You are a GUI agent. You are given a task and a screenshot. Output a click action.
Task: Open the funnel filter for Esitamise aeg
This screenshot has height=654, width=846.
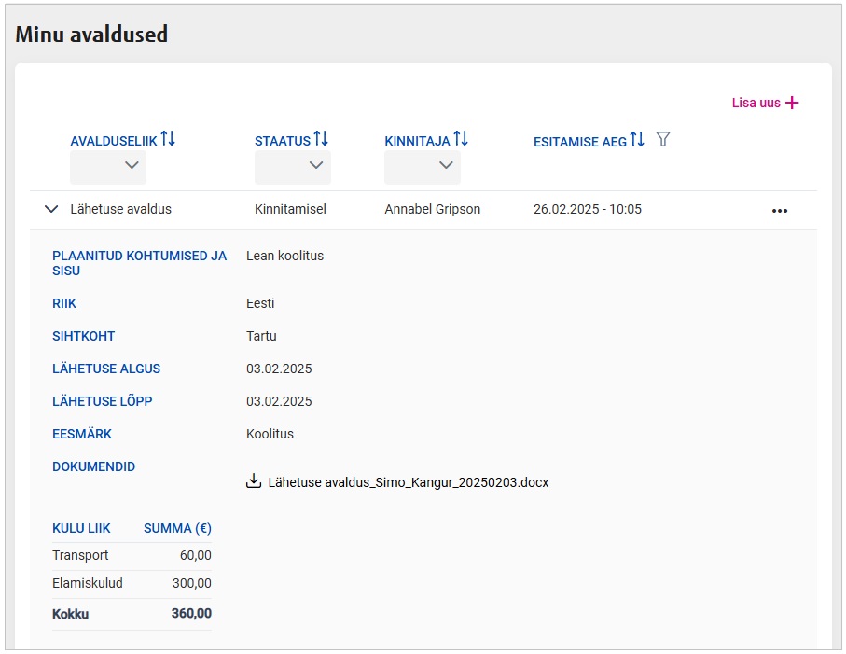click(663, 139)
